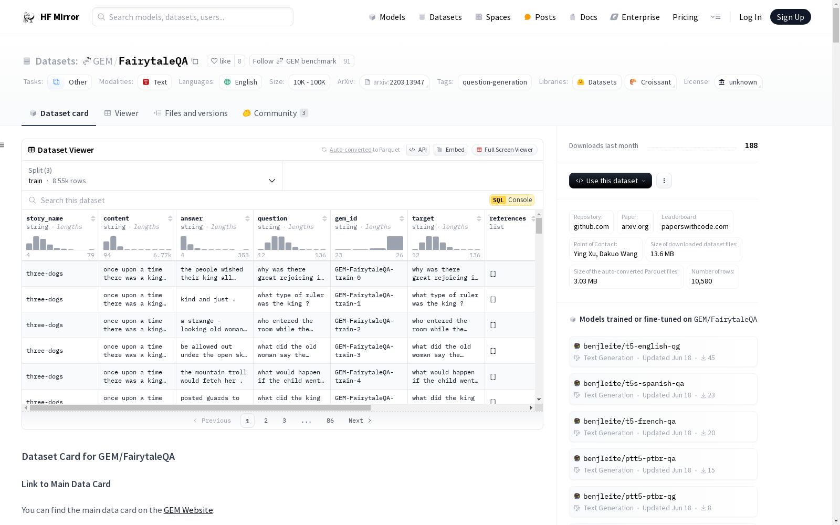Open the arxiv:2203.13947 paper tag
This screenshot has width=840, height=525.
click(x=394, y=82)
